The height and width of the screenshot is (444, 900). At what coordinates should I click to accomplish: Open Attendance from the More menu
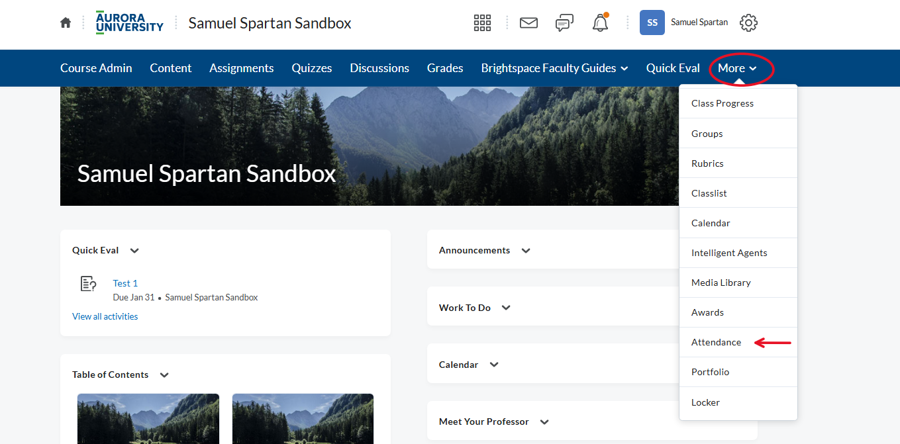738,342
